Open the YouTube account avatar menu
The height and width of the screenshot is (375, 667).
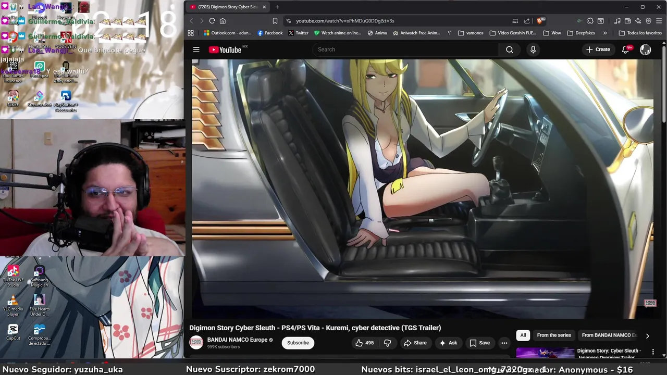point(646,49)
